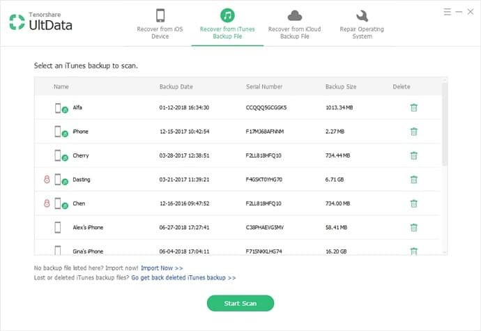
Task: Click backup size 6.71 GB
Action: pos(335,180)
